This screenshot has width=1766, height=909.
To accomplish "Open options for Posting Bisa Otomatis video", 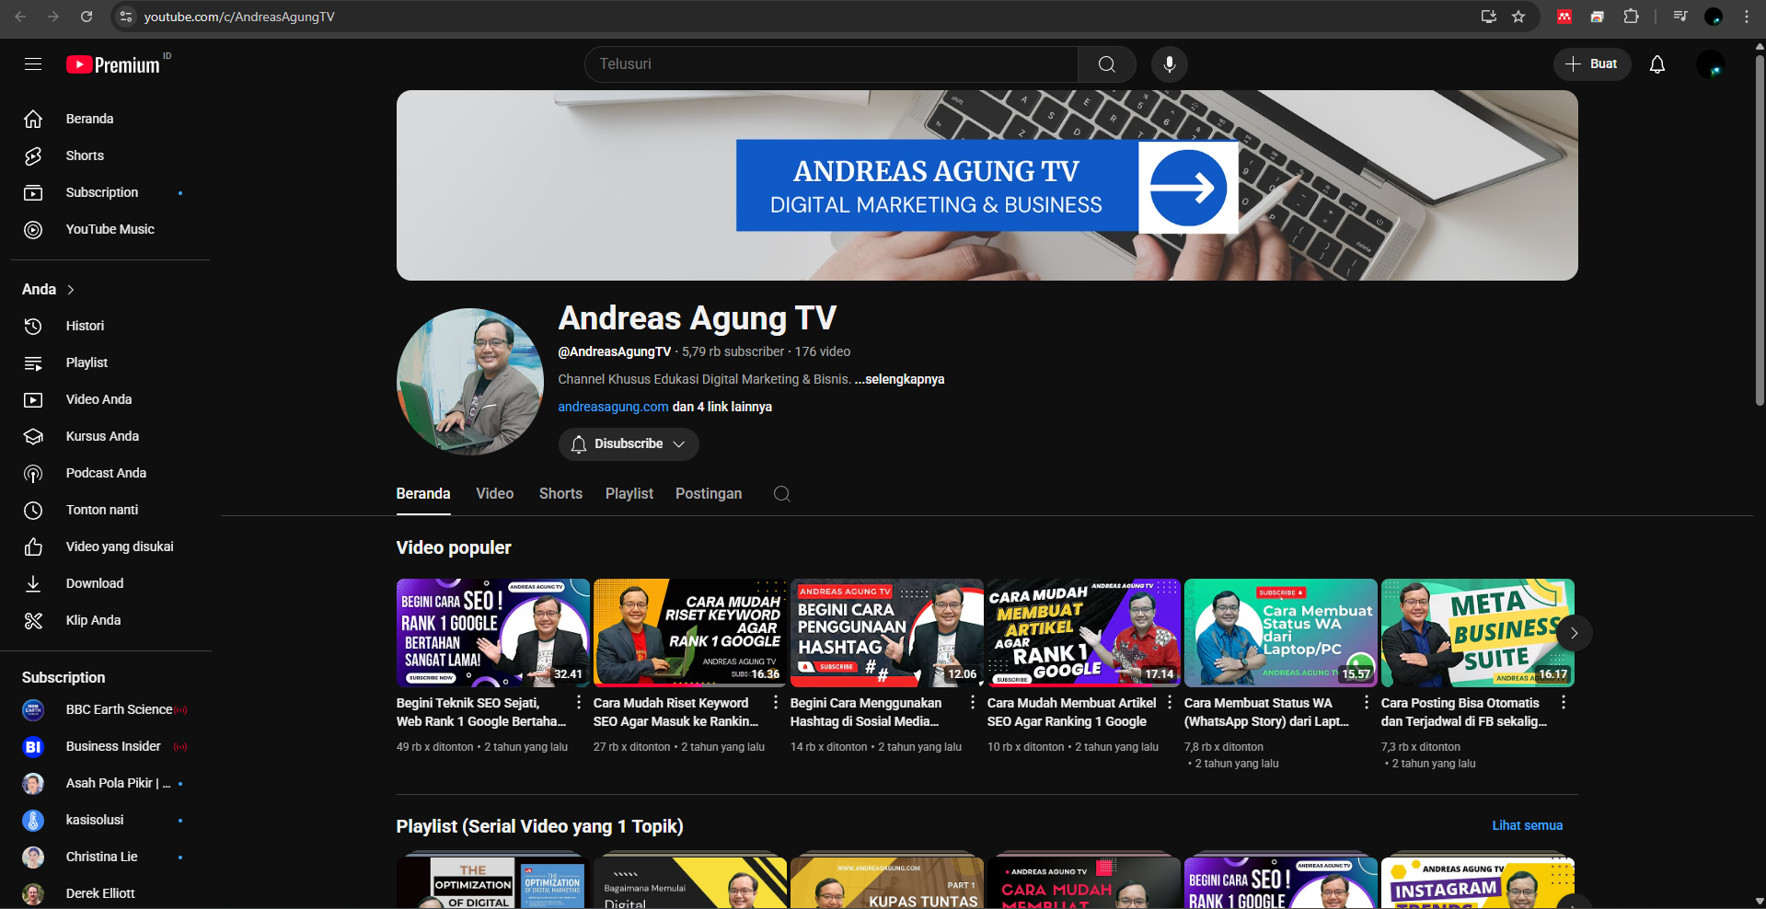I will [x=1564, y=703].
